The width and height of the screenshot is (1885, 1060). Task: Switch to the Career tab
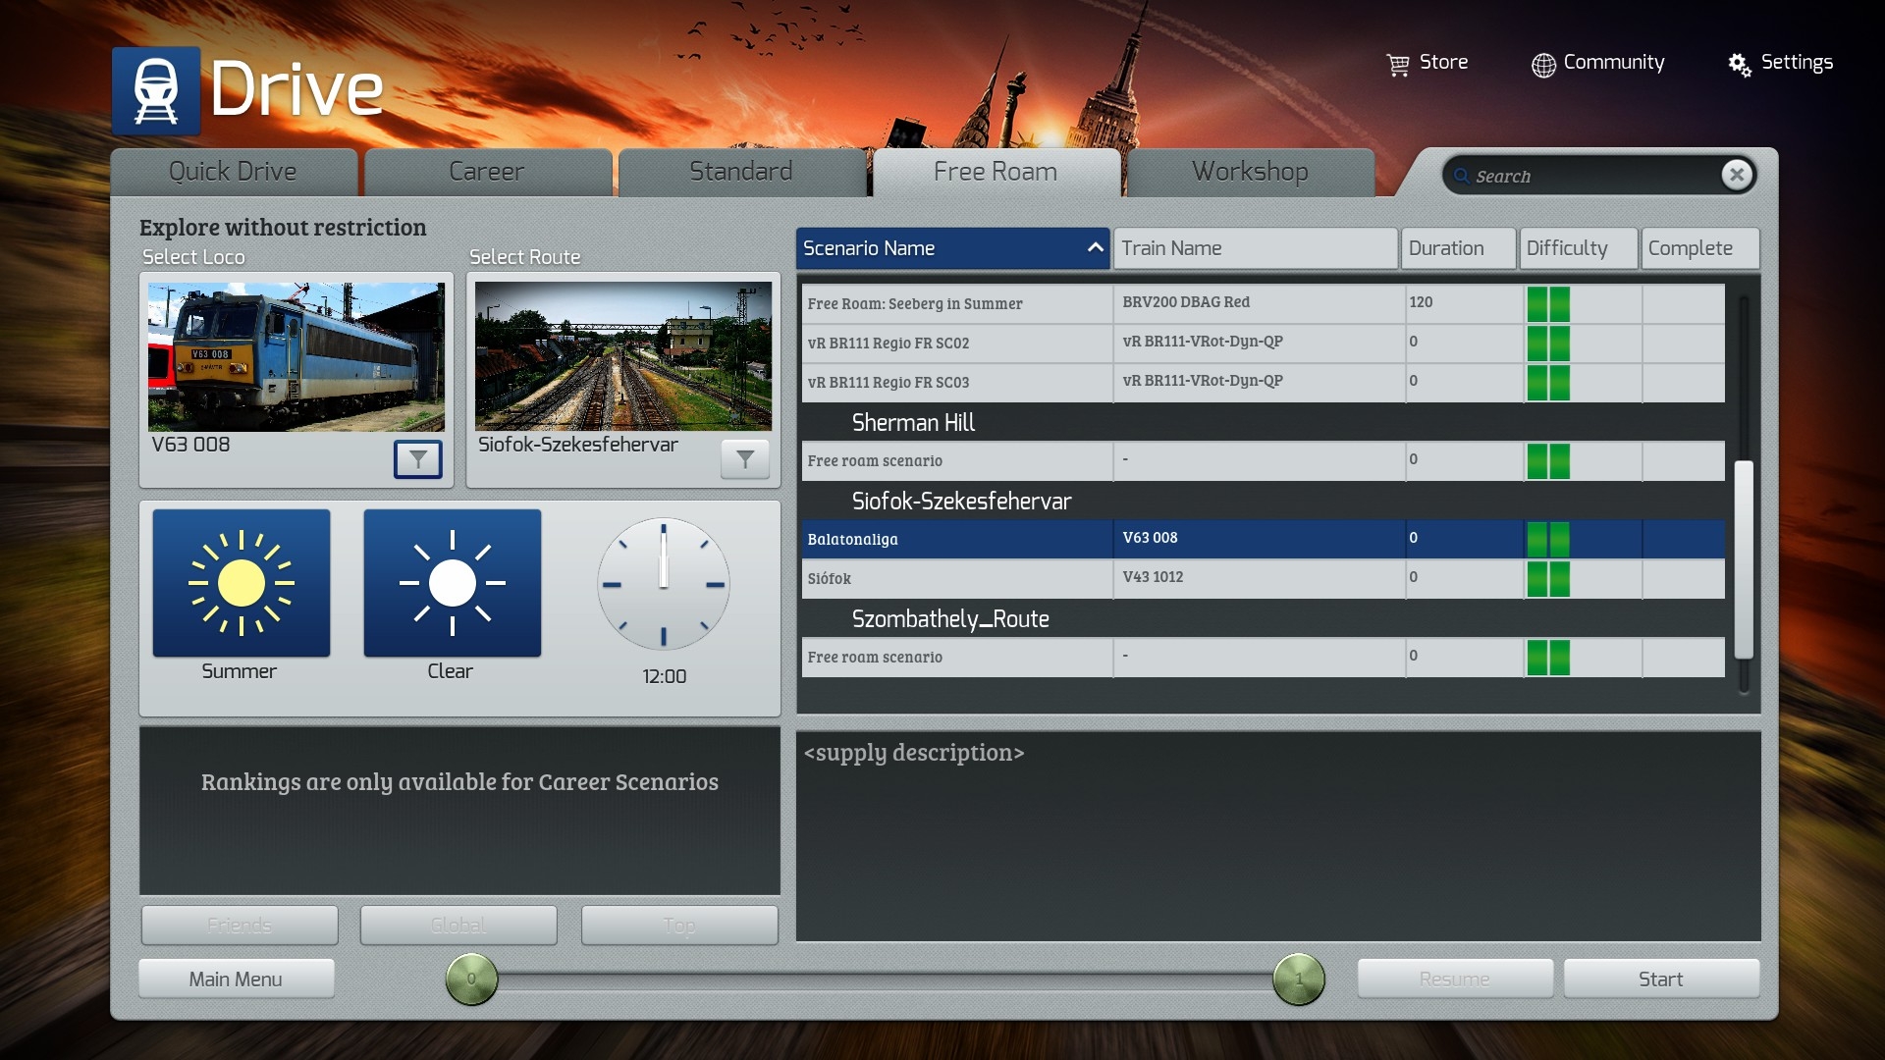[487, 172]
